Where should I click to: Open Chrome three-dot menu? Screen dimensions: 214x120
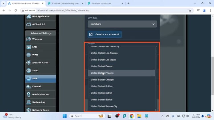[210, 11]
